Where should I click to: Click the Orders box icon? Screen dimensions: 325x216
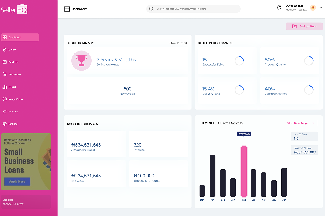5,50
